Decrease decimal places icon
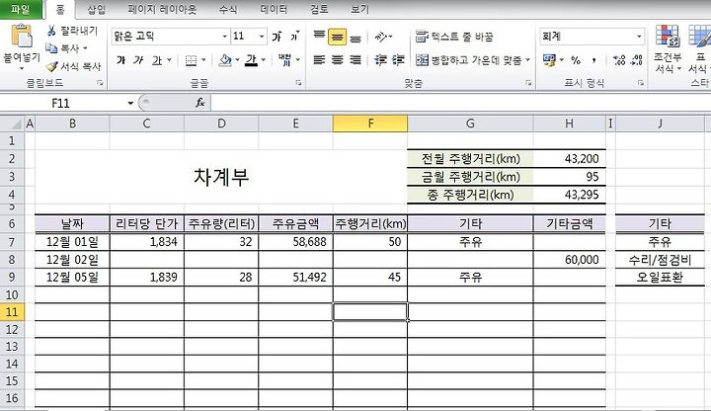 [x=637, y=60]
